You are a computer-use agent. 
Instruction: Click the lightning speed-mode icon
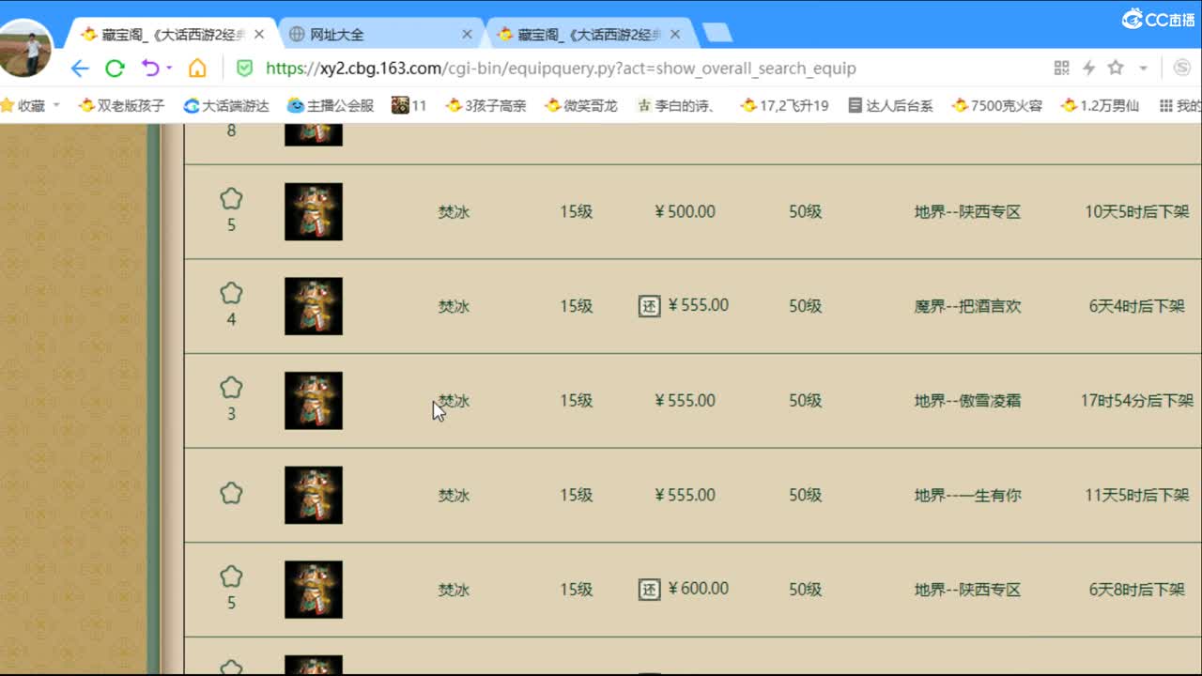[1089, 68]
